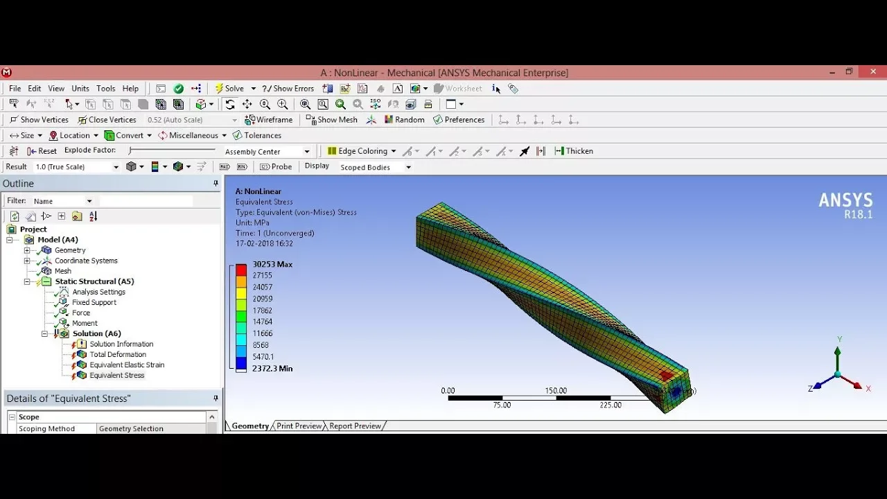The height and width of the screenshot is (499, 887).
Task: Collapse the Model (A4) tree node
Action: coord(10,240)
